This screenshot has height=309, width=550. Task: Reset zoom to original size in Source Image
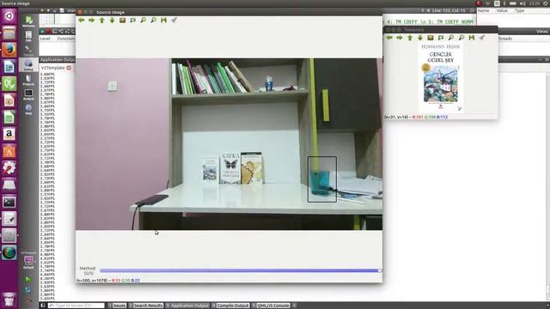[122, 21]
